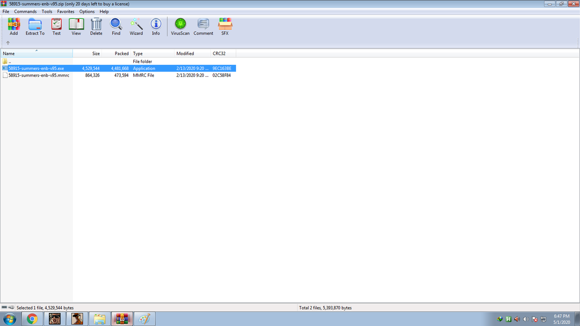Viewport: 580px width, 326px height.
Task: Click the "Application" type cell
Action: click(x=144, y=68)
